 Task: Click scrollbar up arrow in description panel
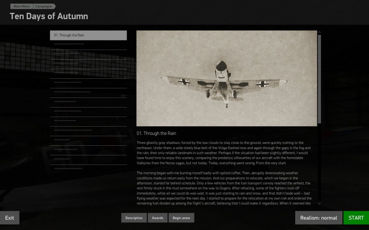pyautogui.click(x=319, y=32)
